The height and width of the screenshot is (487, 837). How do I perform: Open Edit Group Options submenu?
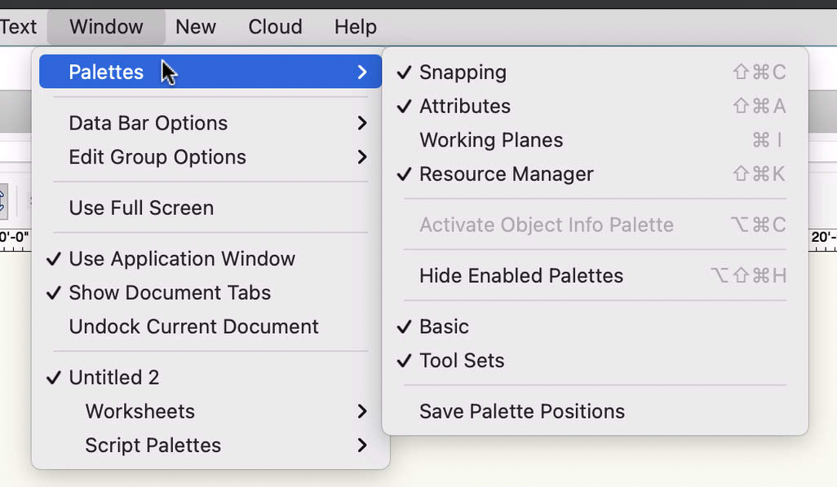(157, 157)
